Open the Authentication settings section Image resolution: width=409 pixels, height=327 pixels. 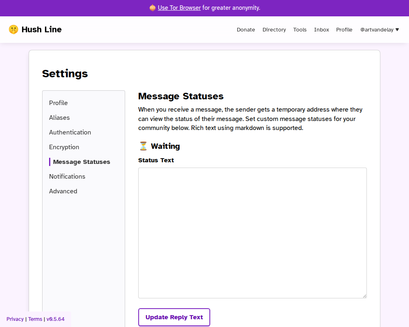(x=70, y=132)
